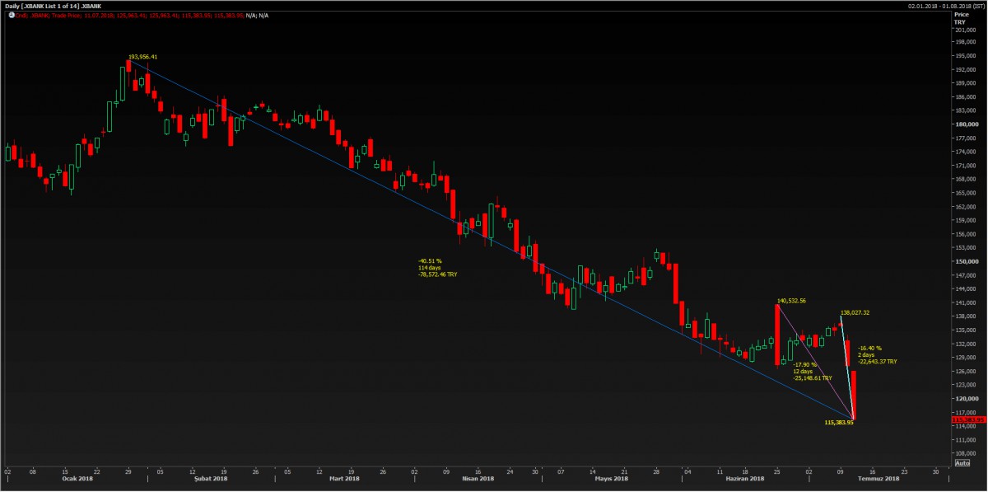Click the 115,383.95 low price label
Image resolution: width=988 pixels, height=492 pixels.
click(838, 423)
